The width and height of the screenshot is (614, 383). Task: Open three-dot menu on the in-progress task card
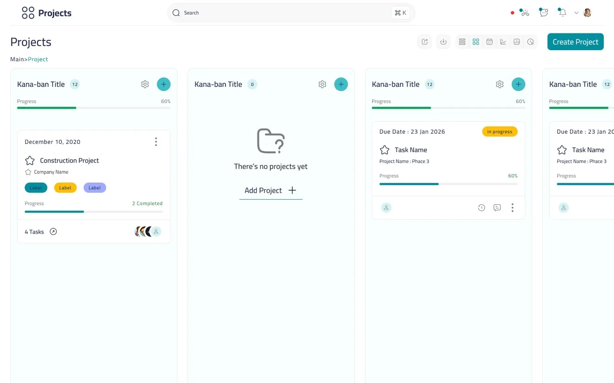pyautogui.click(x=512, y=208)
